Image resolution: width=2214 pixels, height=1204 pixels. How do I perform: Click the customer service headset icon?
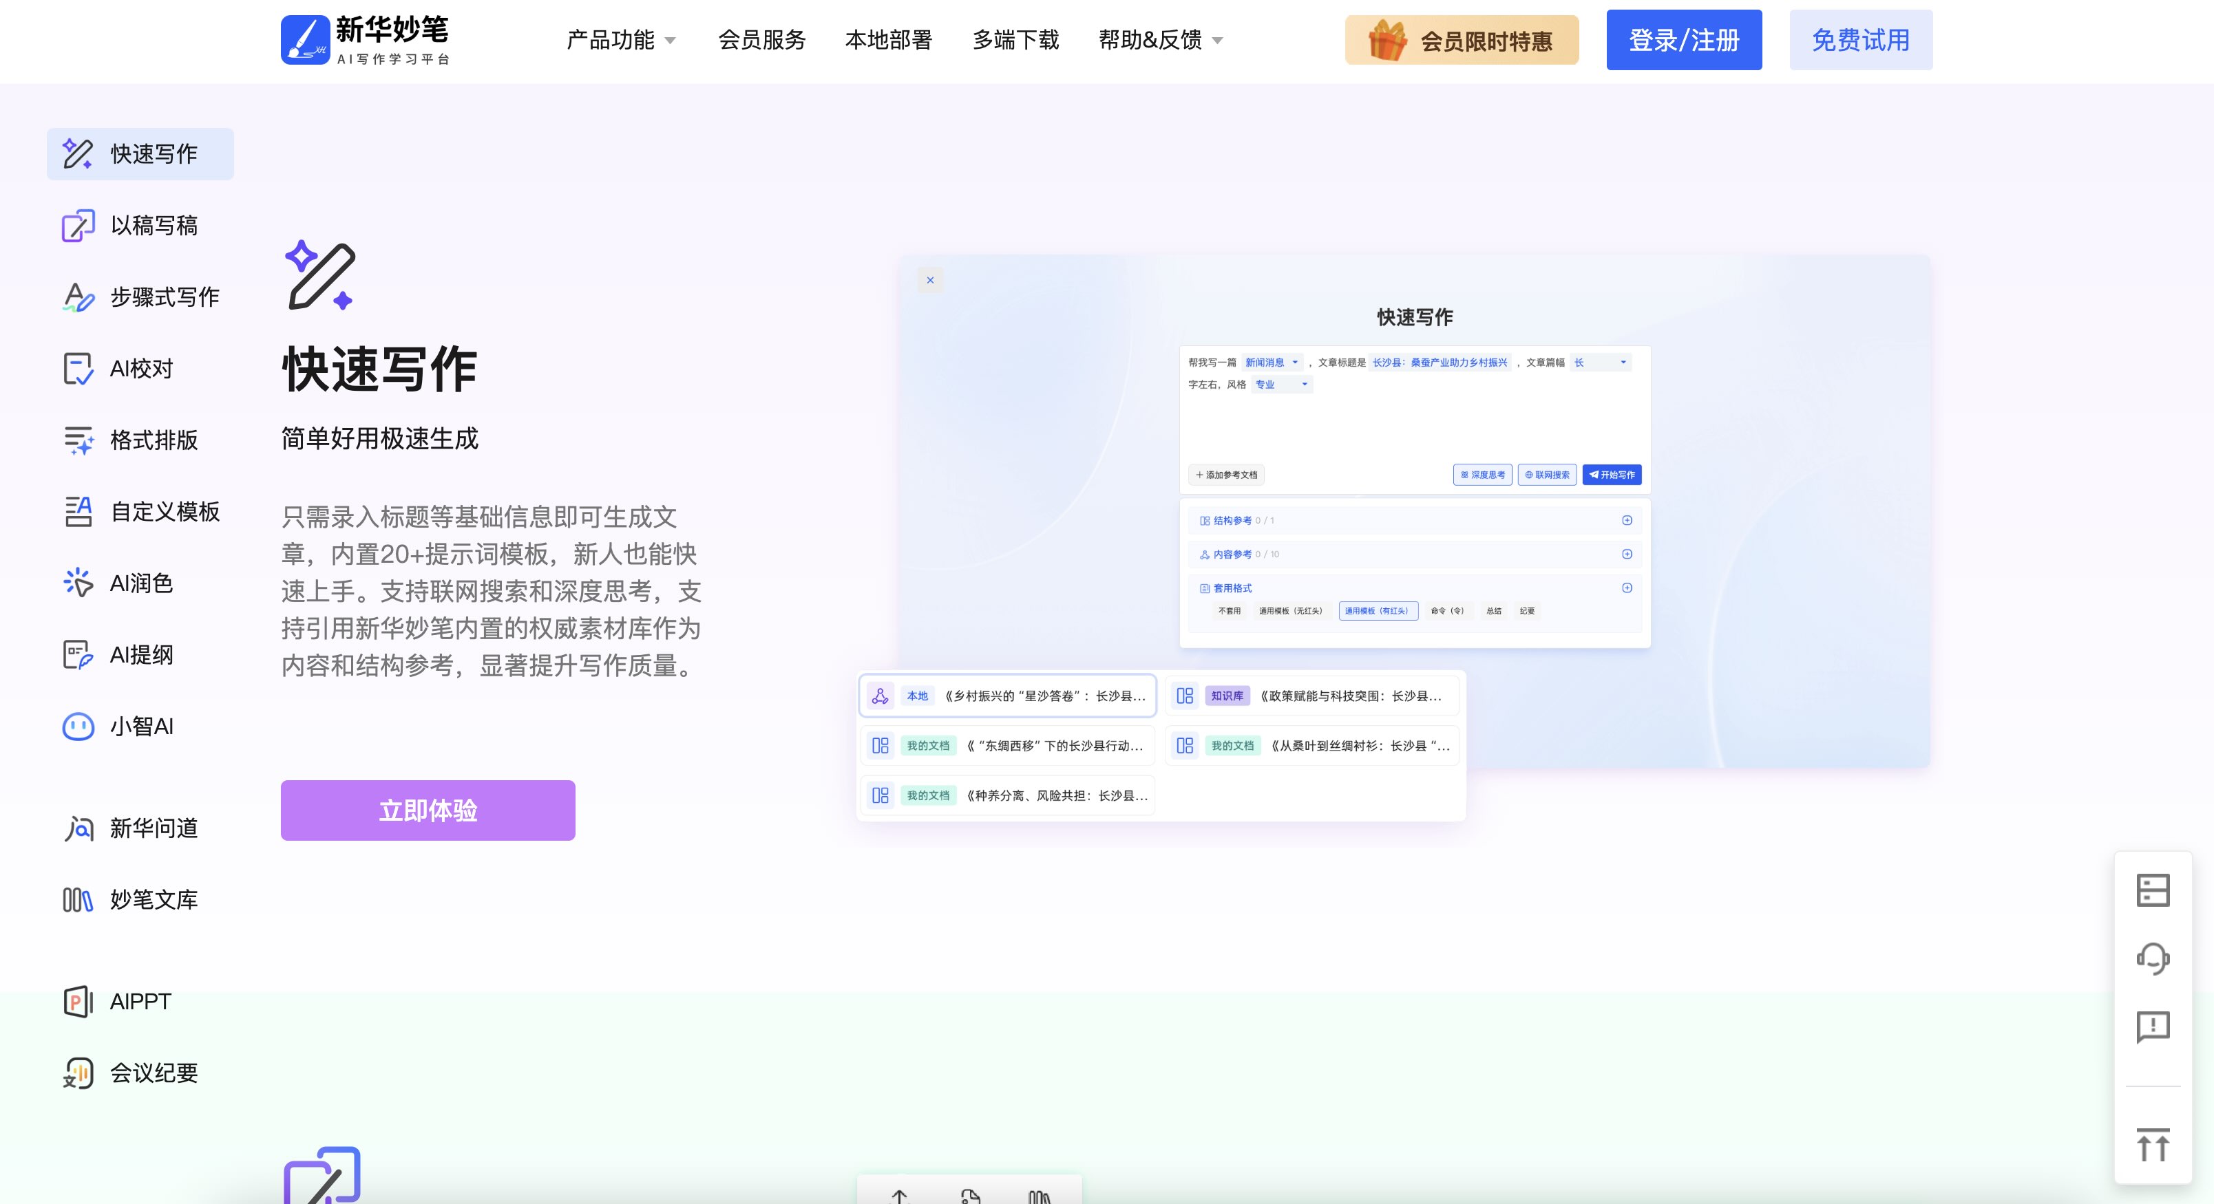2153,958
